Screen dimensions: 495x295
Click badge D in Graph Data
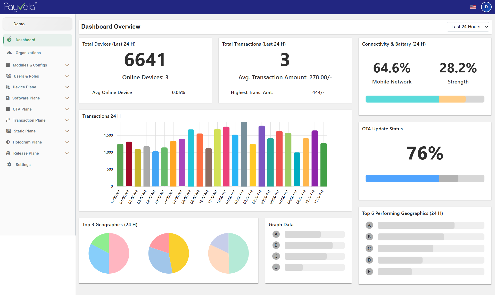point(276,267)
